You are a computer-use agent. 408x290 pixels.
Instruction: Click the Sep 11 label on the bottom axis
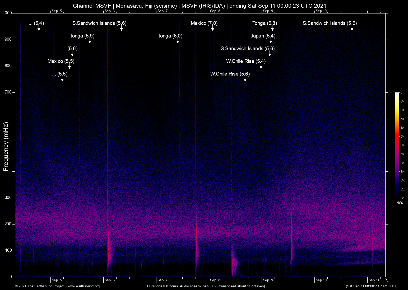(x=374, y=280)
